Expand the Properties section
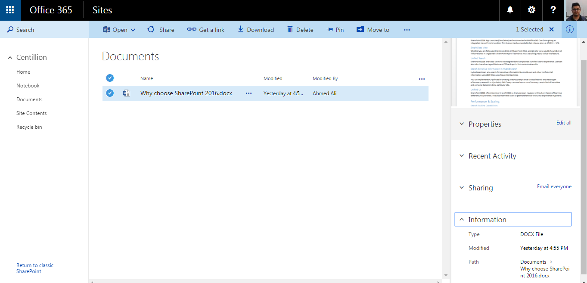Viewport: 587px width, 283px height. (462, 124)
